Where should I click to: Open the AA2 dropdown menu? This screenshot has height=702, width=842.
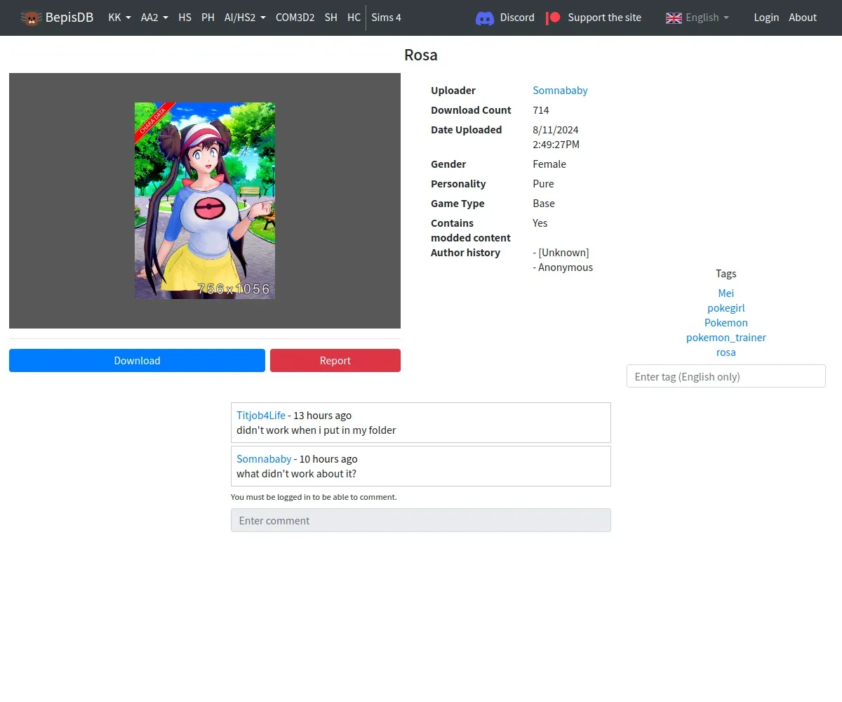(x=154, y=18)
